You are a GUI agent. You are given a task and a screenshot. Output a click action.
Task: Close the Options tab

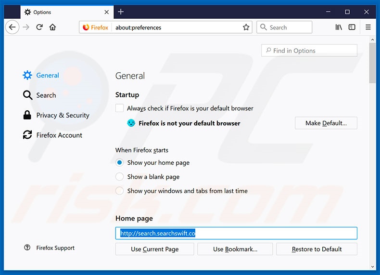107,12
